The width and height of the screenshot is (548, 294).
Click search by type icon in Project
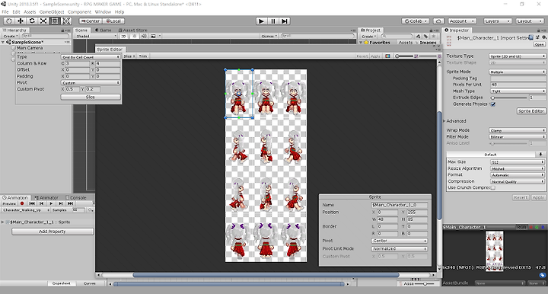click(419, 36)
